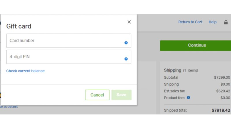This screenshot has height=128, width=231.
Task: Select the Shipped total $7919.42
Action: click(221, 110)
